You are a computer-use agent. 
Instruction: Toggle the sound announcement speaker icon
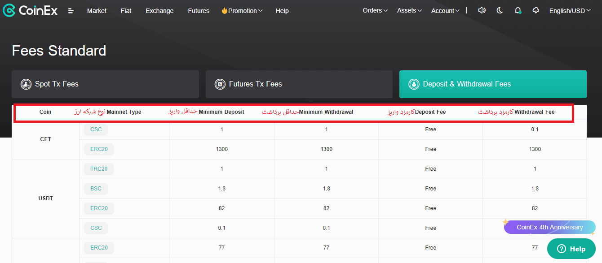pyautogui.click(x=482, y=10)
